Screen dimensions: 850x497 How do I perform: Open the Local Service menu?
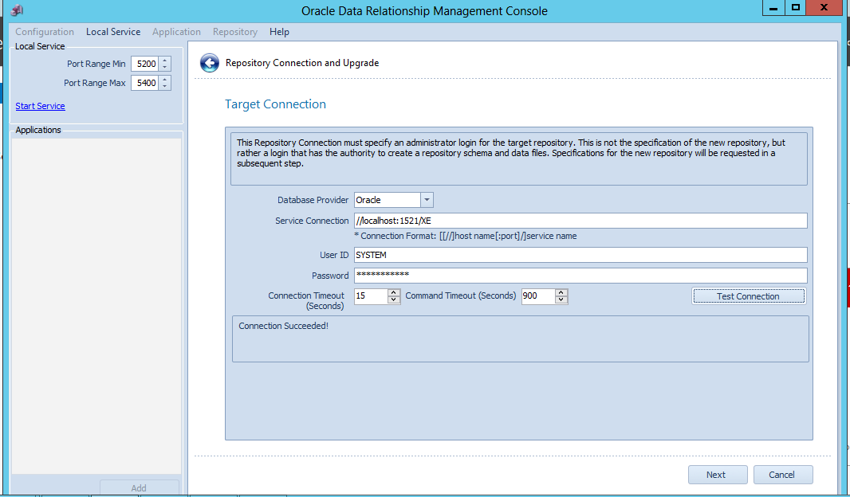[x=113, y=32]
